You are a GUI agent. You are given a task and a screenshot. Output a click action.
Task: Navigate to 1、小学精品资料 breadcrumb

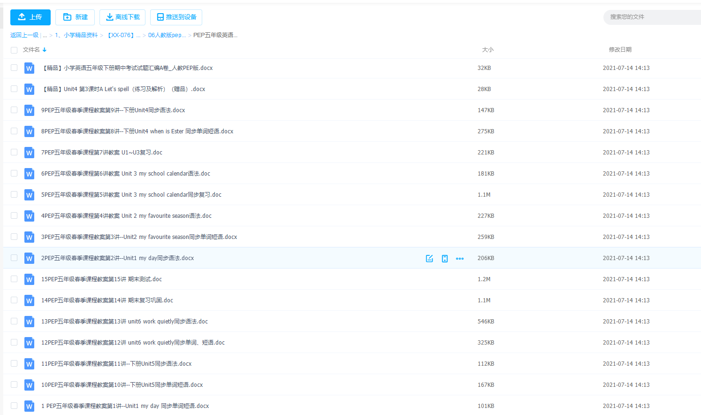76,35
